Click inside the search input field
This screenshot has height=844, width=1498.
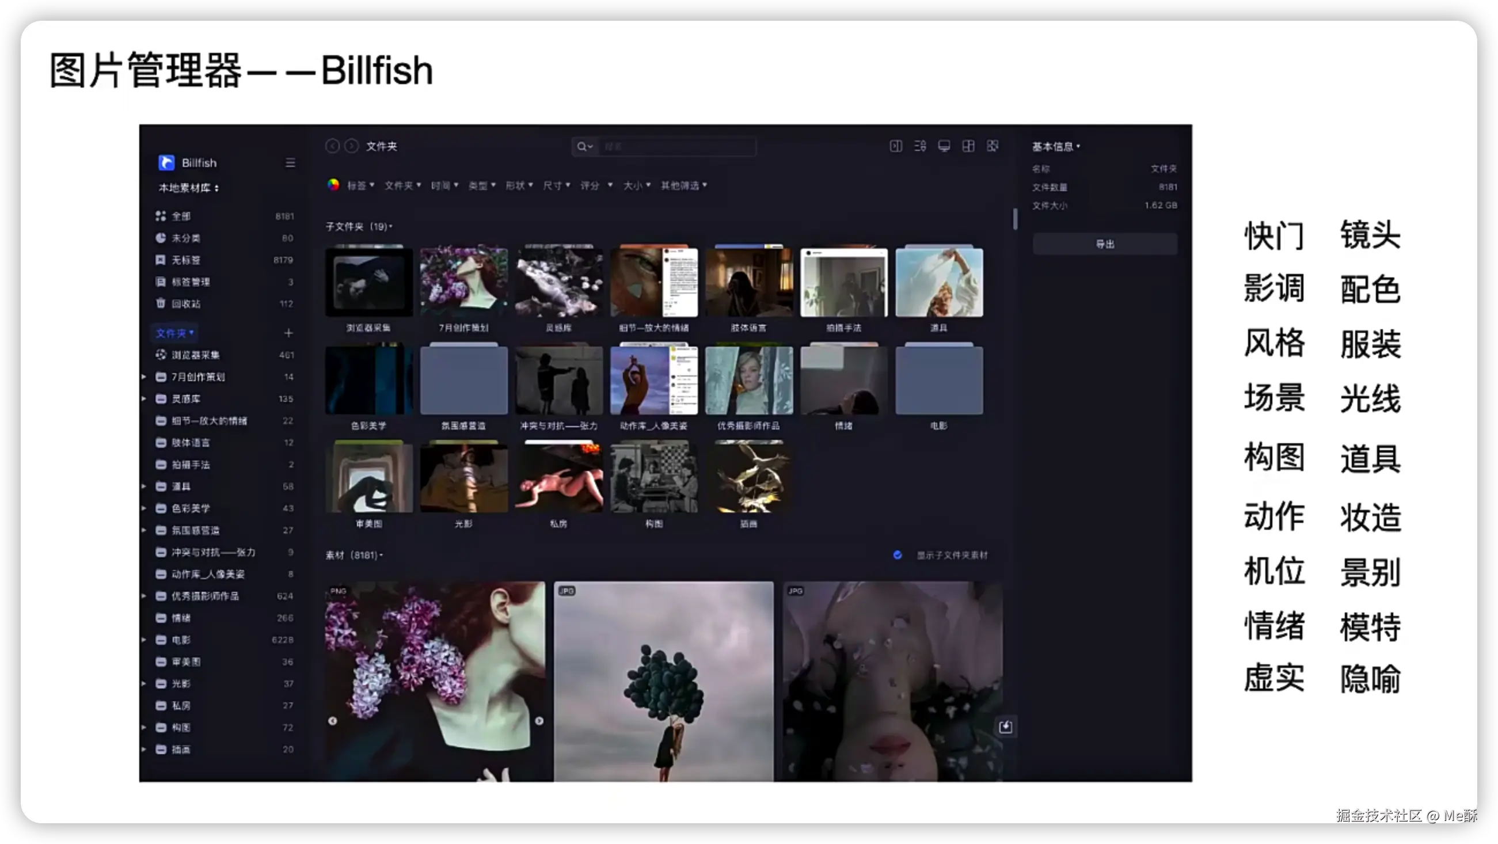coord(675,147)
